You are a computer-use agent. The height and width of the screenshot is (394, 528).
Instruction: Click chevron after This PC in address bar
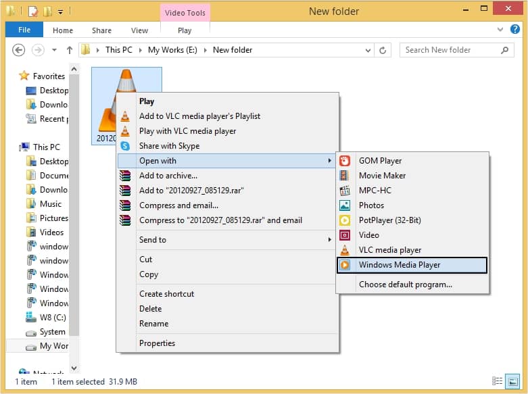click(x=140, y=50)
